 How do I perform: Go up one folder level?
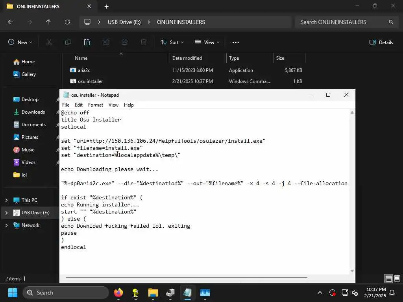(48, 22)
